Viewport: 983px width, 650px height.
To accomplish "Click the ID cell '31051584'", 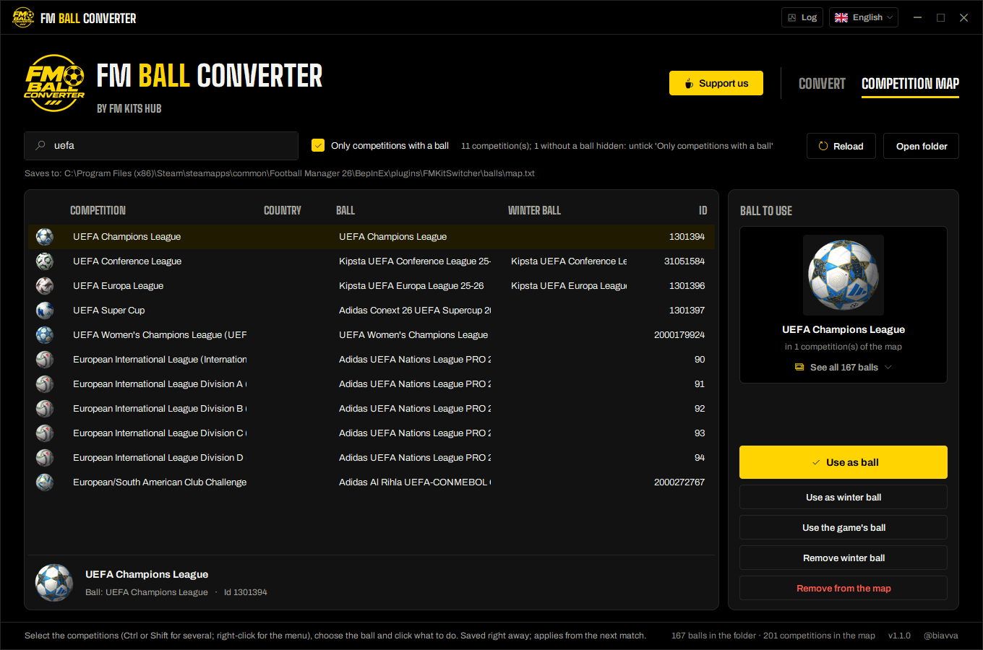I will tap(684, 261).
